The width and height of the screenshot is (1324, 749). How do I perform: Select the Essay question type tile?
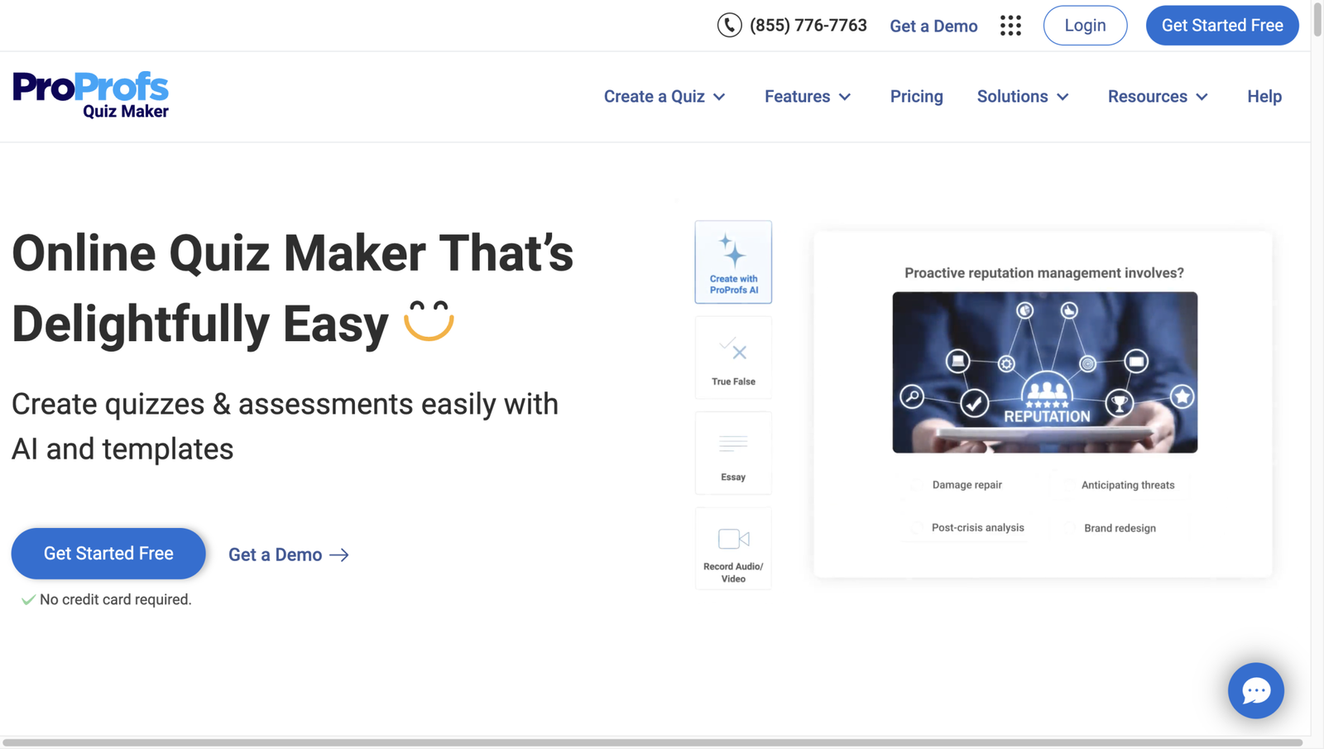pyautogui.click(x=733, y=453)
